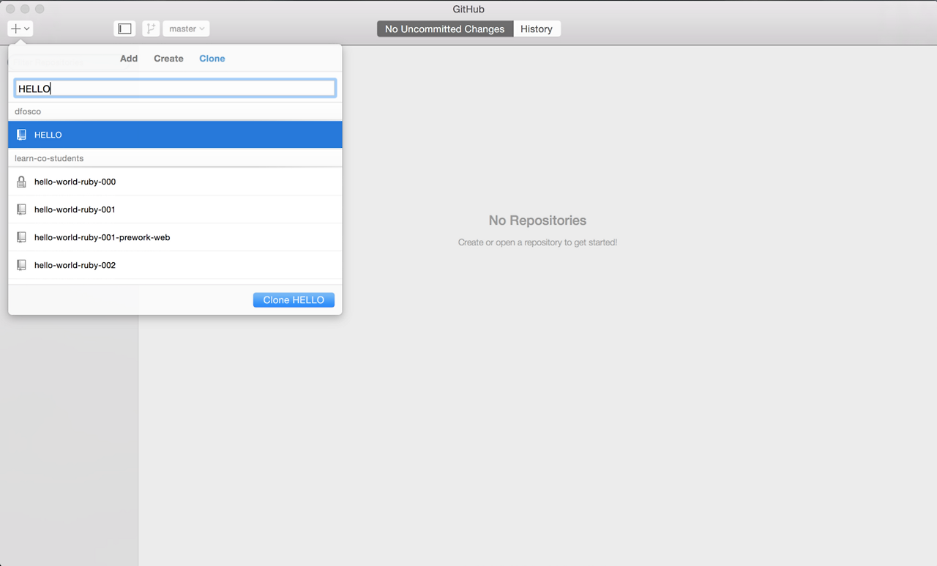Click the Clone HELLO button

point(294,300)
